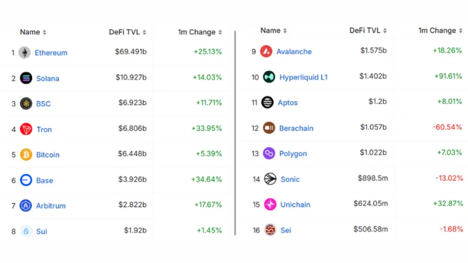Click the Solana chain logo icon
This screenshot has width=468, height=263.
26,78
